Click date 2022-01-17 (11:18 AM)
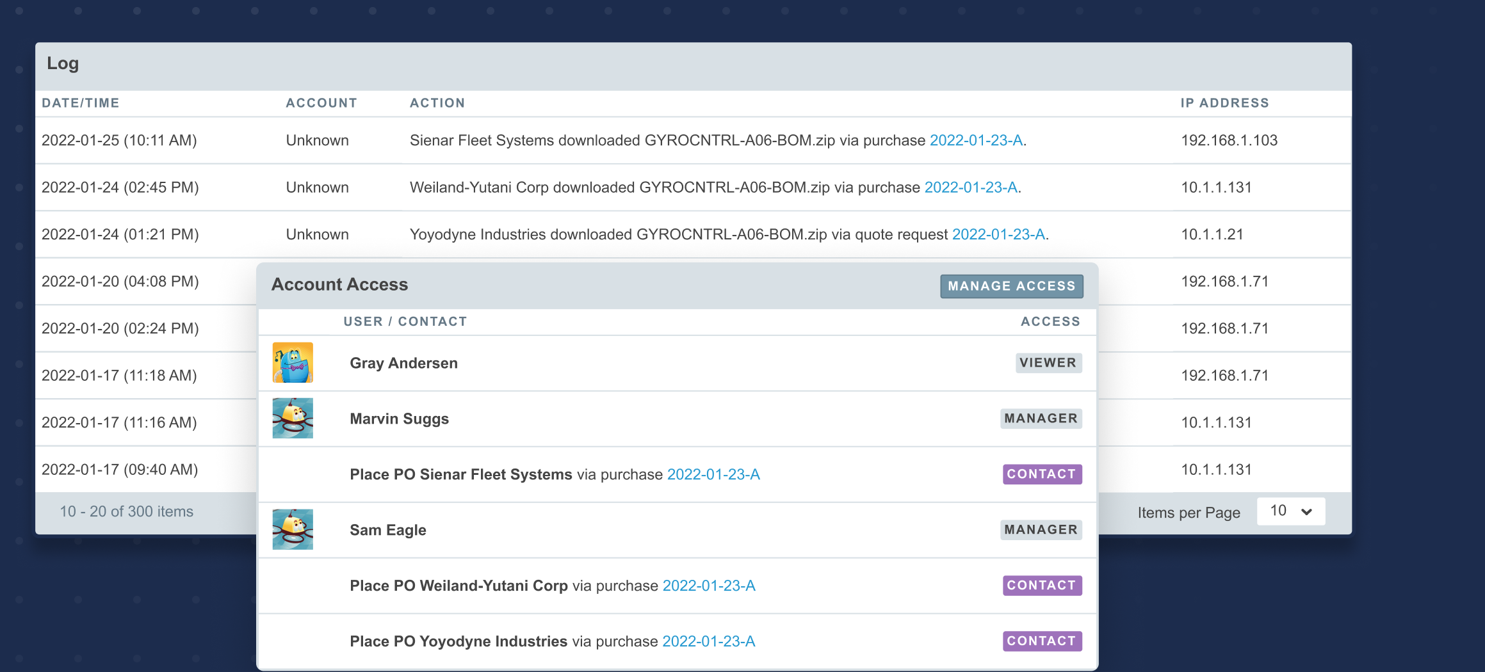1485x672 pixels. (119, 376)
